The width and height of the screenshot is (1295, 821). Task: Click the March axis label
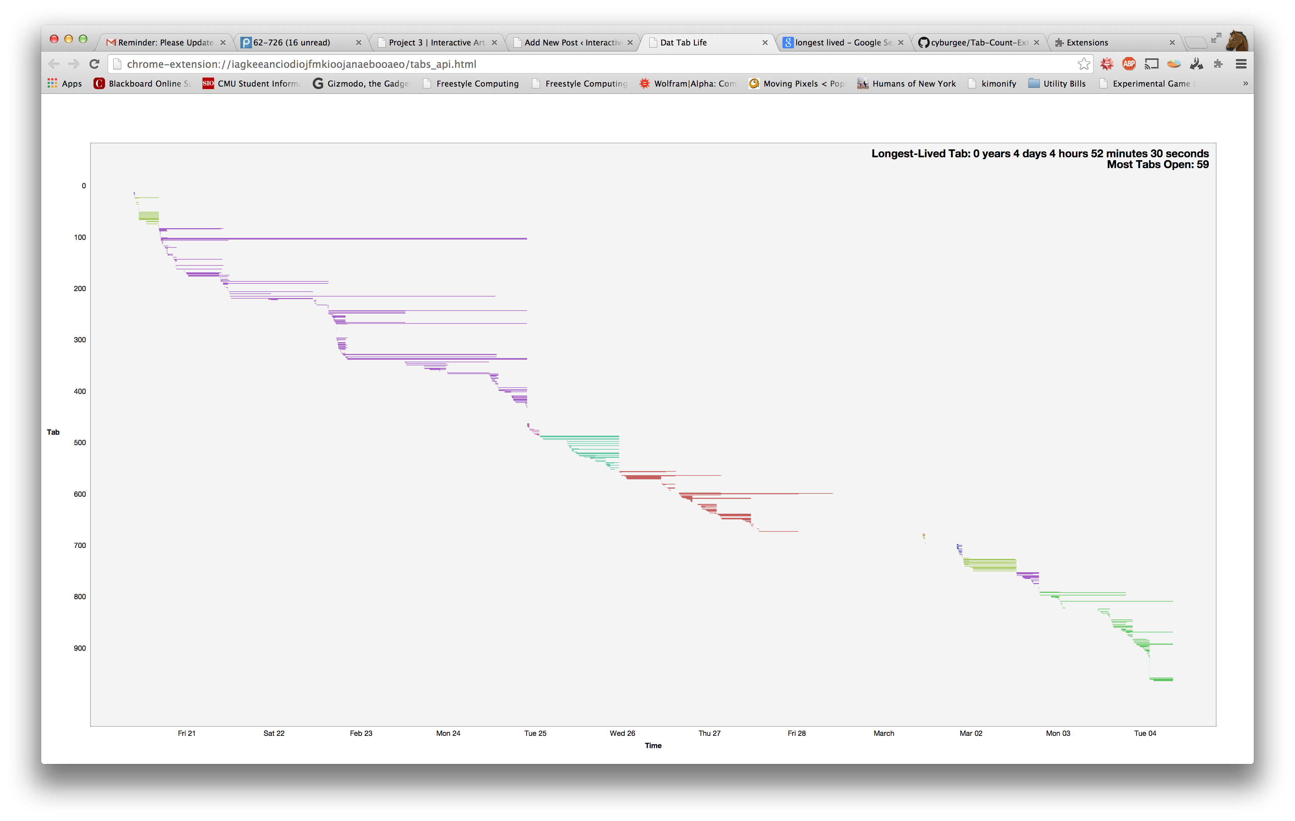[x=884, y=733]
